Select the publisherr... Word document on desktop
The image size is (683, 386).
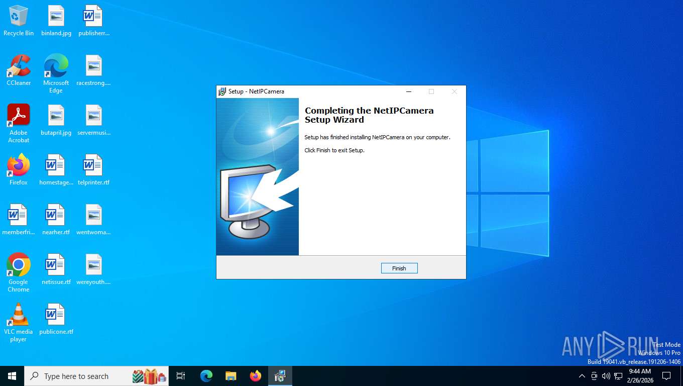(94, 21)
